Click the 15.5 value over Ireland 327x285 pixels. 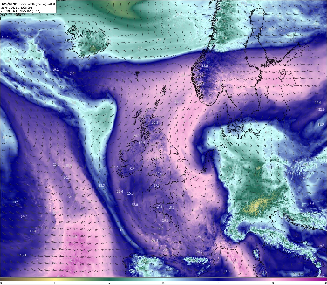(131, 169)
